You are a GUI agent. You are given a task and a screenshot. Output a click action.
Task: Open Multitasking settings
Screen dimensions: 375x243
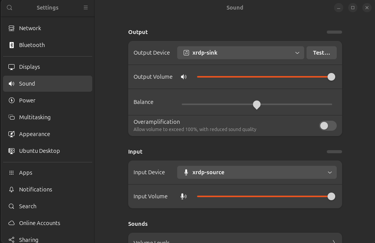(47, 117)
